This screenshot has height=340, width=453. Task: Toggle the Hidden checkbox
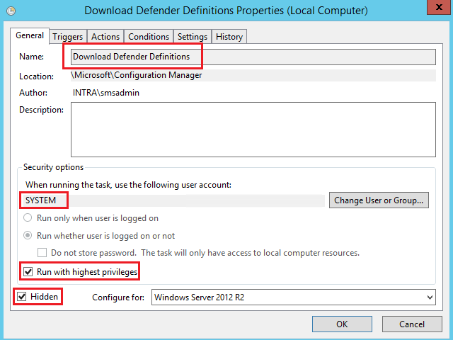(23, 297)
